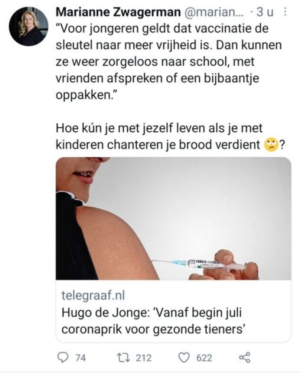Image resolution: width=300 pixels, height=377 pixels.
Task: Tap the retweet arrows icon
Action: click(x=123, y=358)
